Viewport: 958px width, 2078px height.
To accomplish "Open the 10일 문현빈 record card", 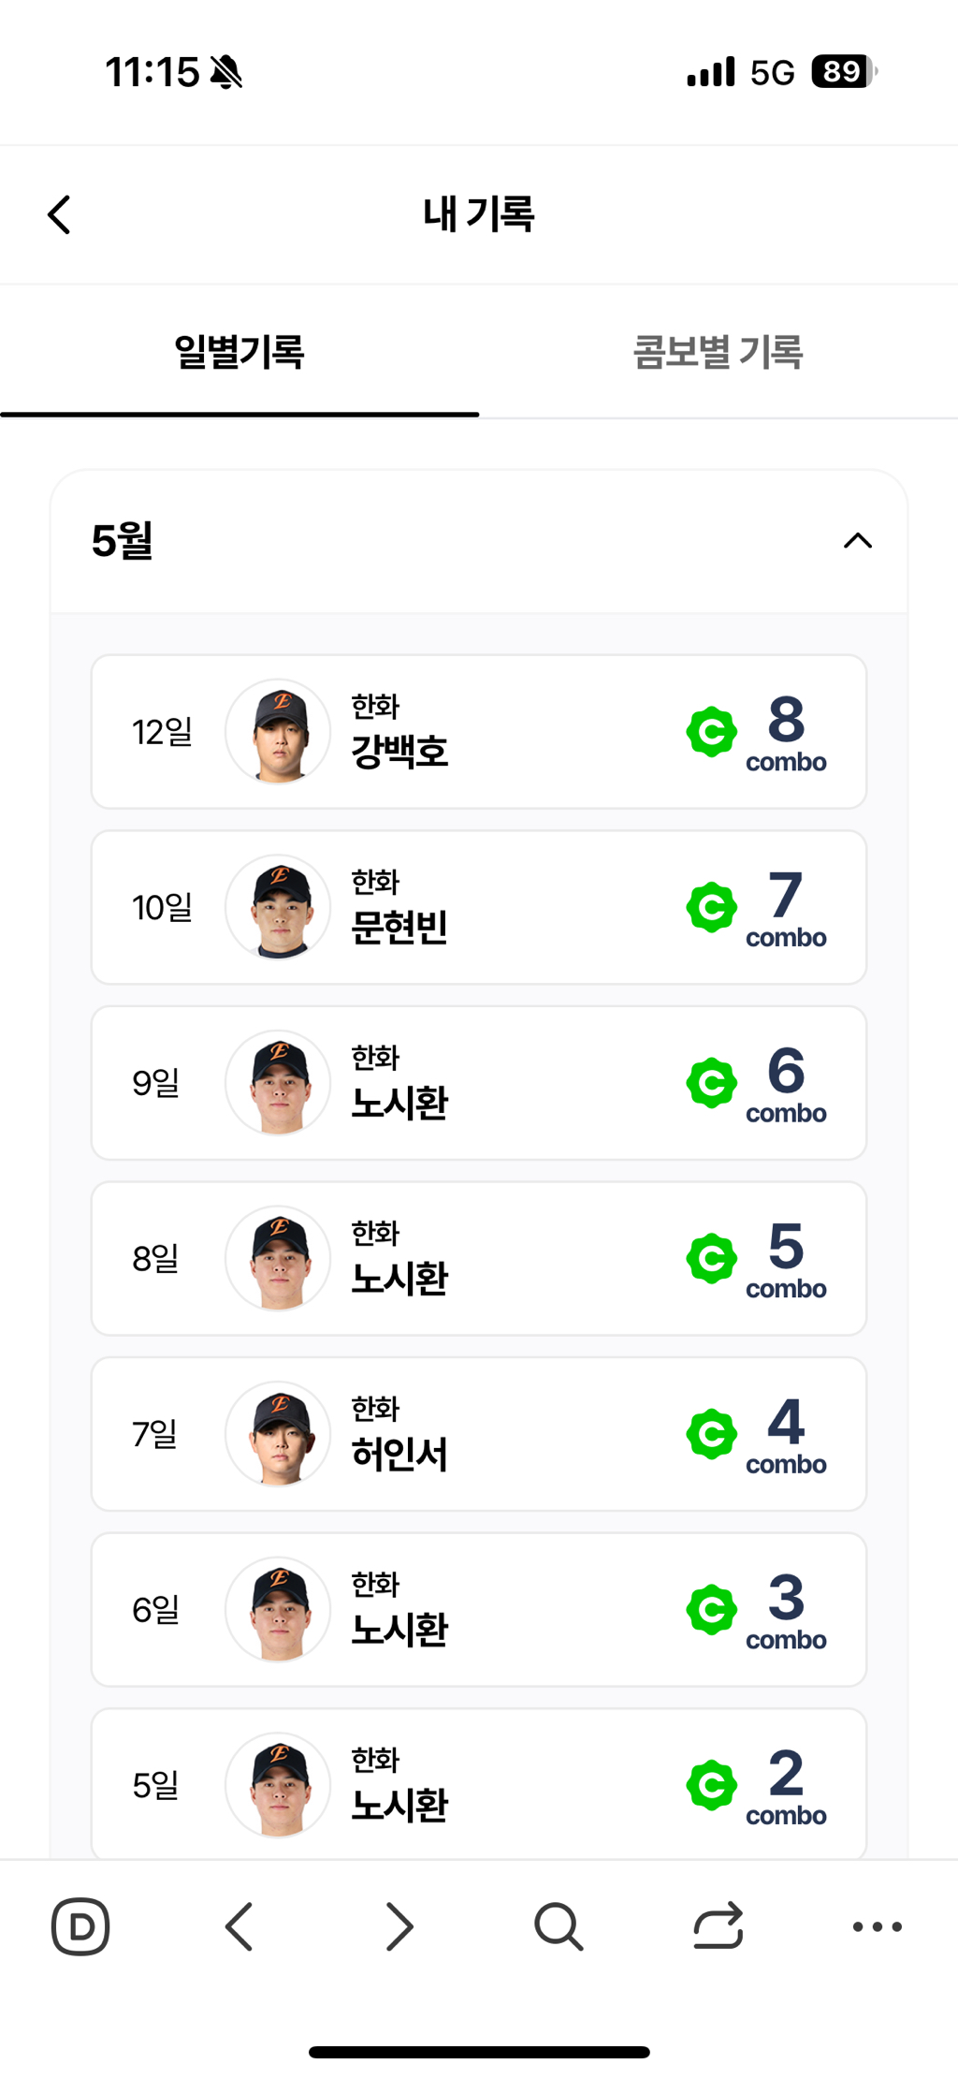I will (x=479, y=907).
